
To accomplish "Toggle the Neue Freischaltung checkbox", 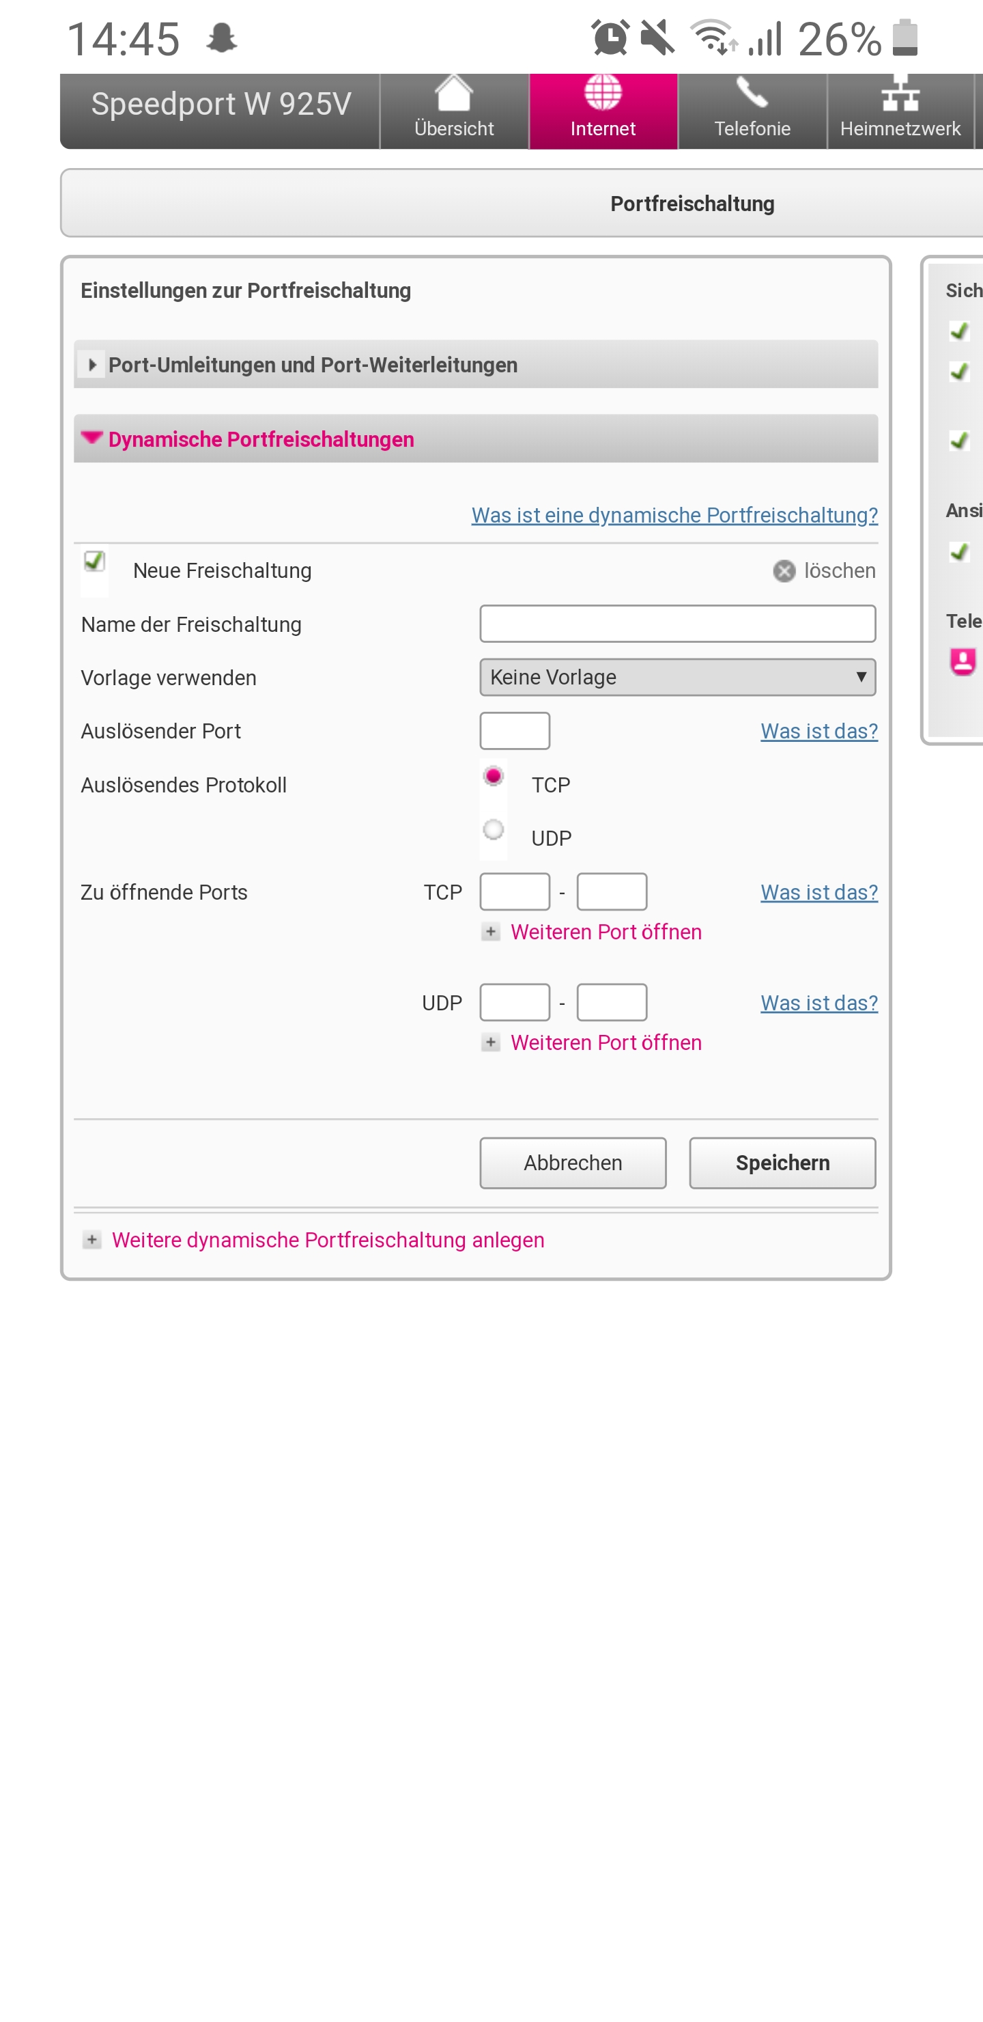I will click(x=94, y=562).
